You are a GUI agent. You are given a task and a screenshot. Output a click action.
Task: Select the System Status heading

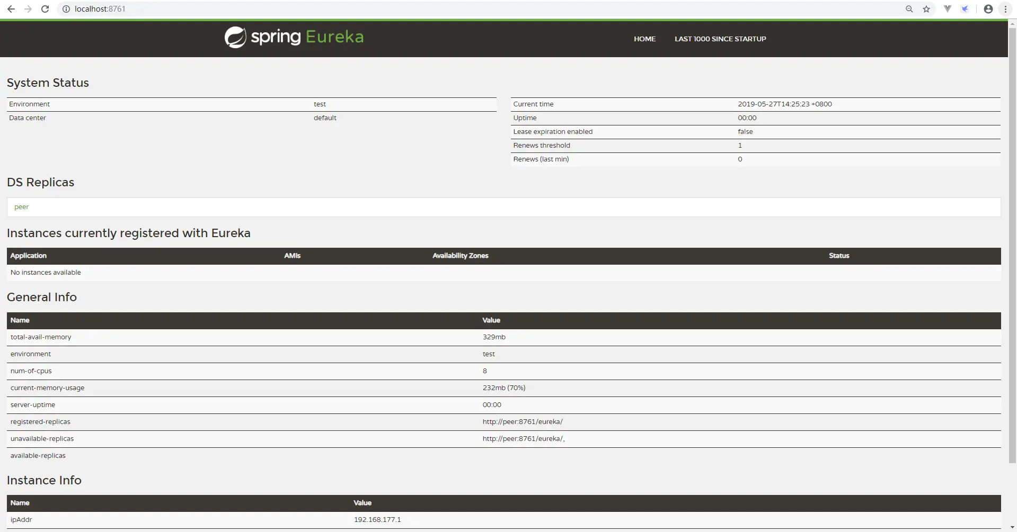(48, 83)
